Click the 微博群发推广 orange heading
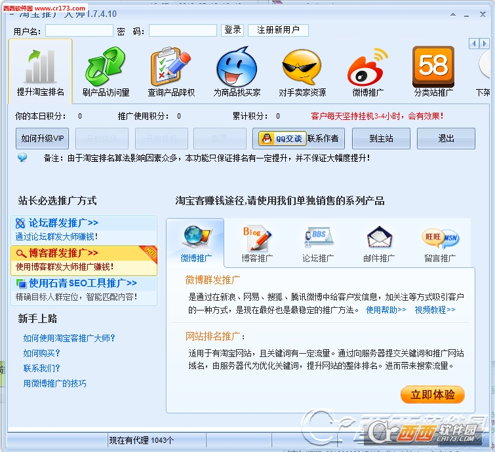The height and width of the screenshot is (452, 495). (212, 280)
